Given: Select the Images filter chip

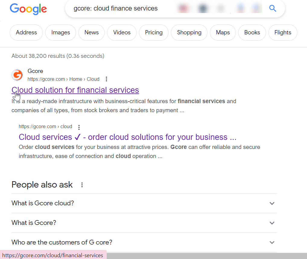Looking at the screenshot, I should coord(61,33).
